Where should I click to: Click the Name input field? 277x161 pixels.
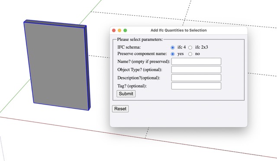pyautogui.click(x=196, y=62)
